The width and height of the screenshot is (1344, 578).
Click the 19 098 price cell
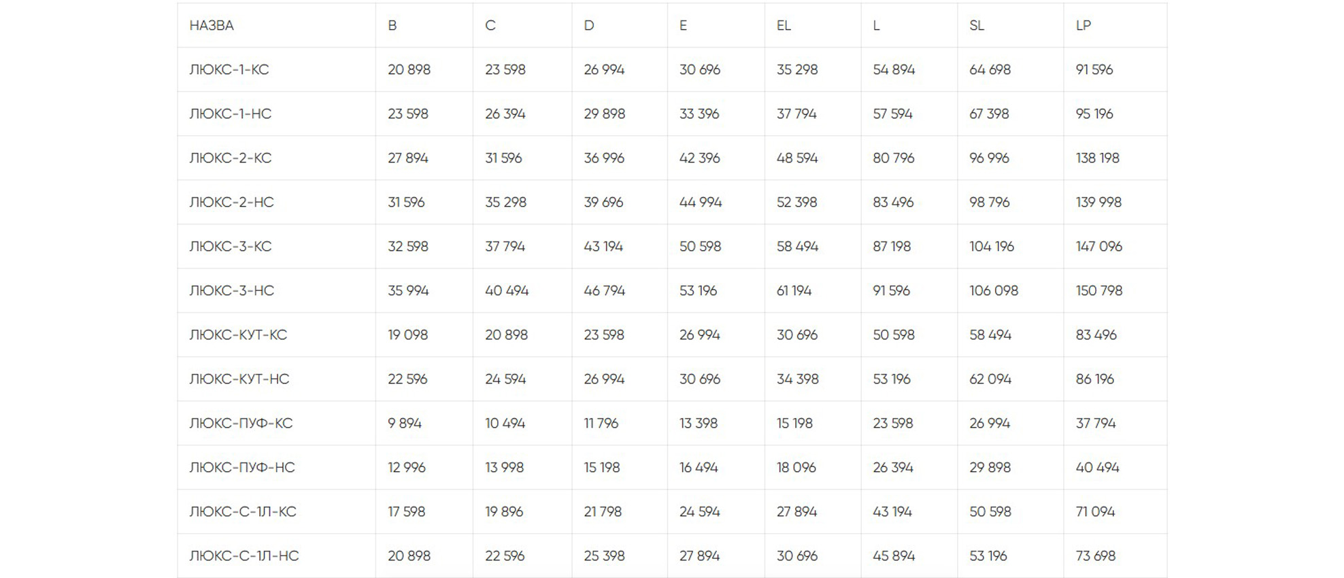click(x=408, y=335)
